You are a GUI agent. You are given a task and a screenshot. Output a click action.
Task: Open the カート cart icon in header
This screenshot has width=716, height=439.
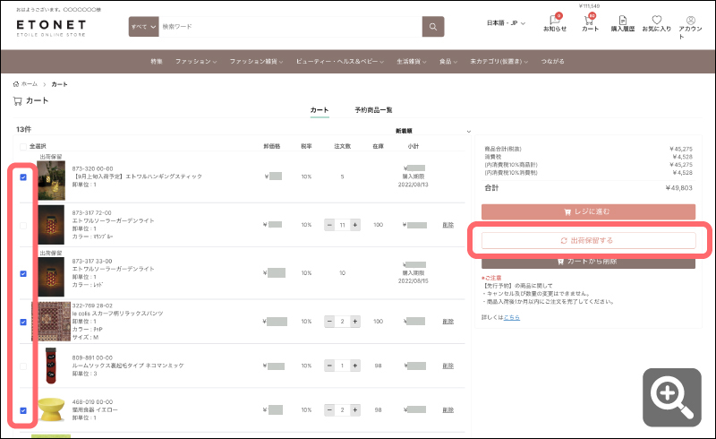tap(590, 23)
